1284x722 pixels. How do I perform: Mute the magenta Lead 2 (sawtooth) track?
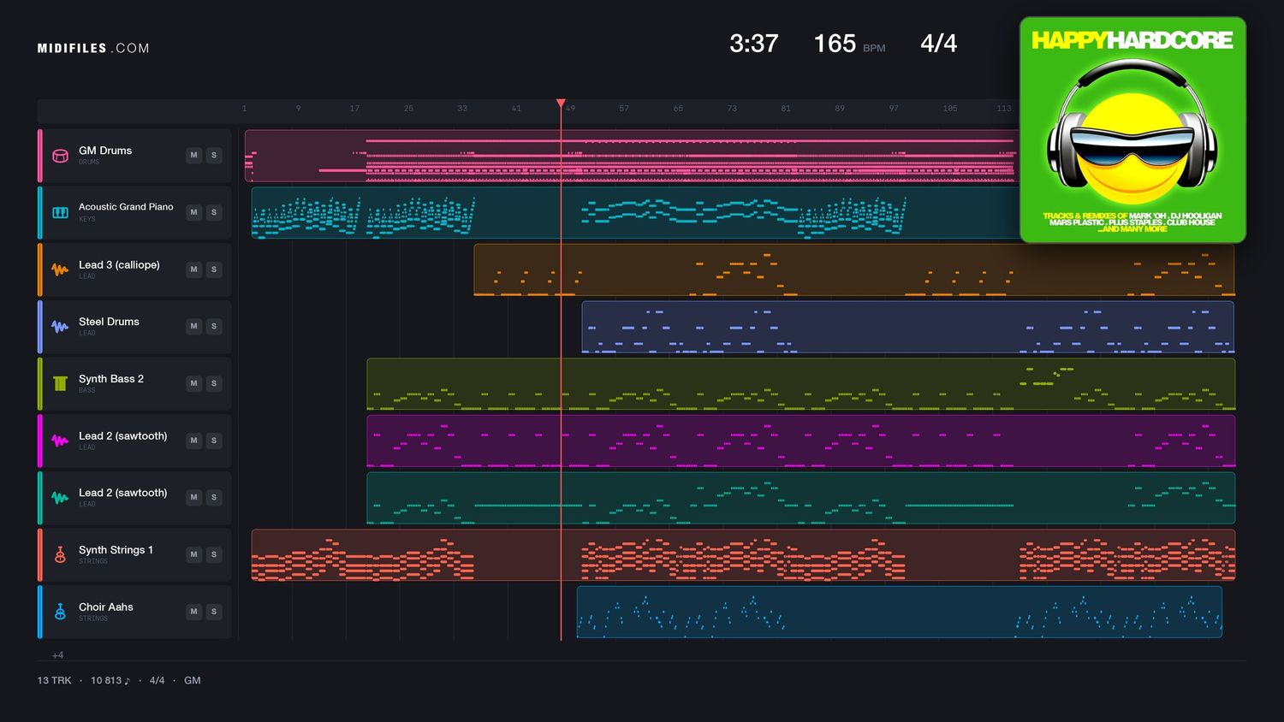click(194, 441)
